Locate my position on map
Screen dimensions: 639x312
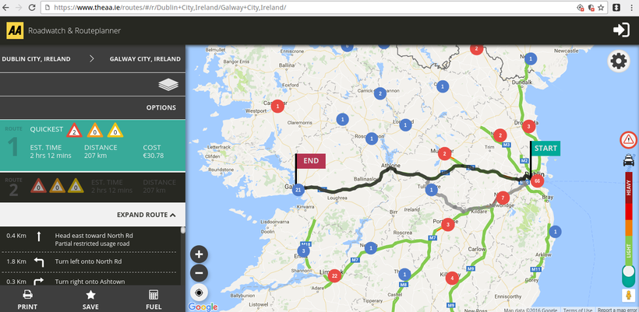199,293
